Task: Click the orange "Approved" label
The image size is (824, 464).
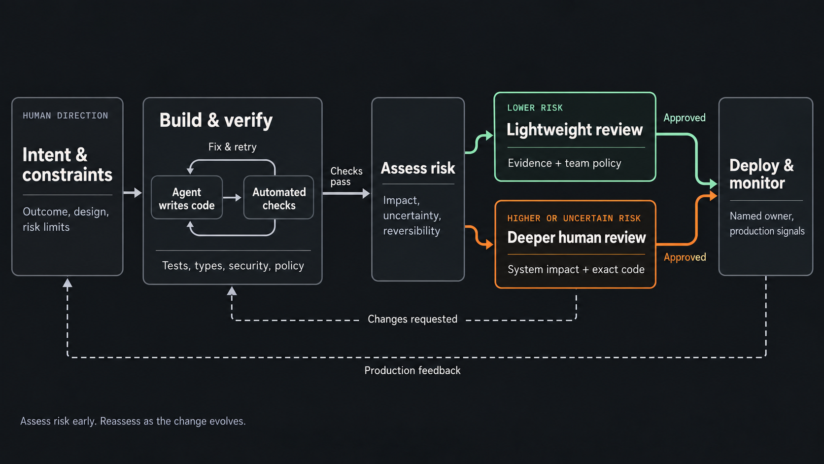Action: pos(685,257)
